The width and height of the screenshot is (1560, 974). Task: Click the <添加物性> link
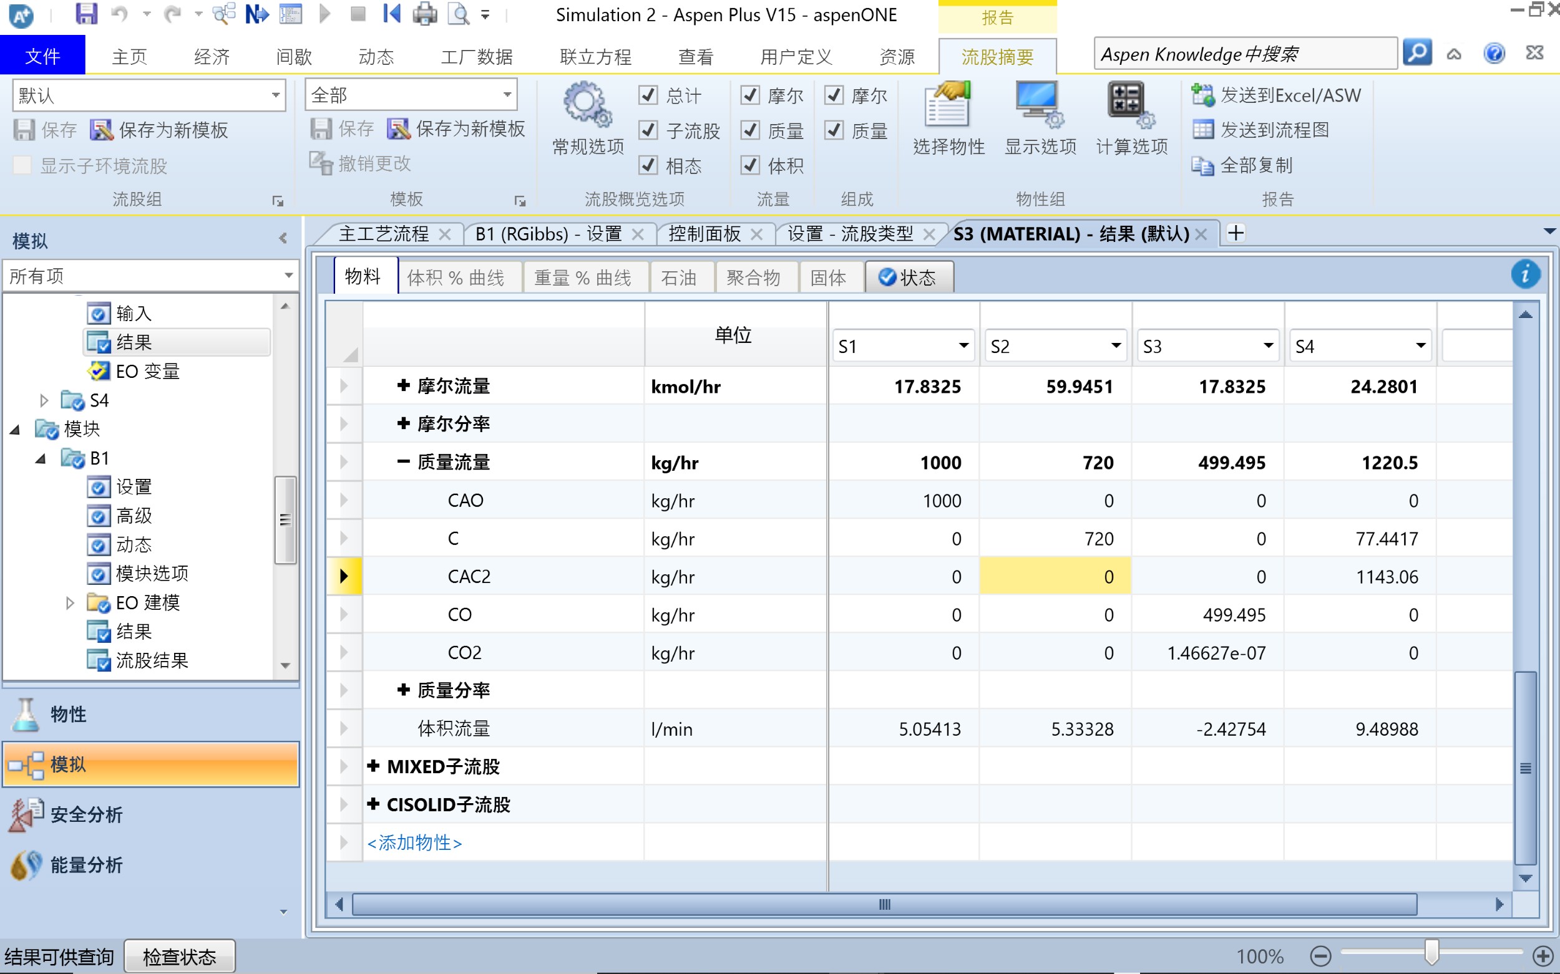[x=414, y=842]
